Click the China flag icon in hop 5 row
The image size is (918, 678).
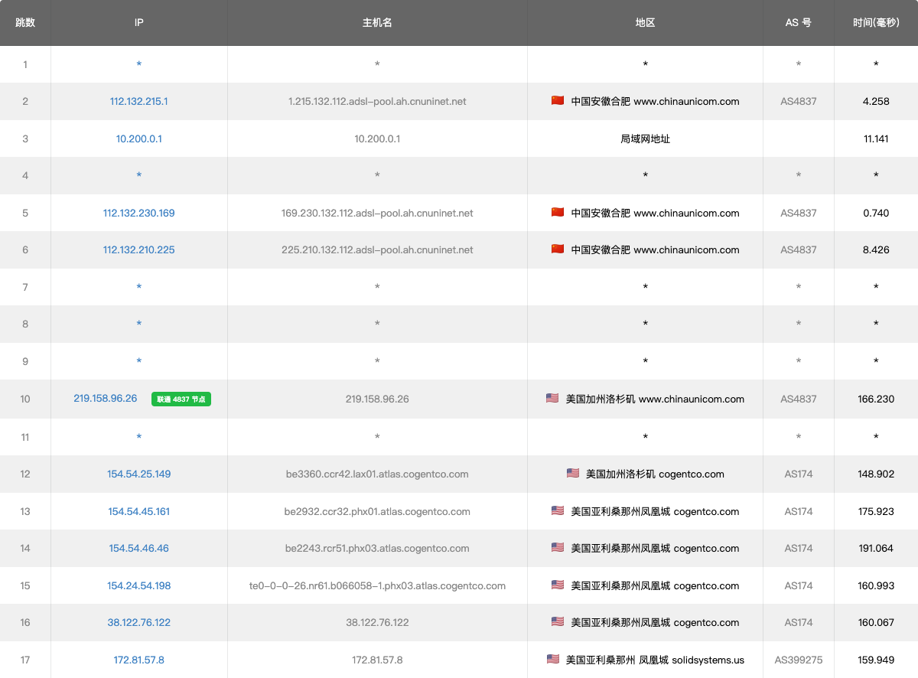(x=558, y=213)
